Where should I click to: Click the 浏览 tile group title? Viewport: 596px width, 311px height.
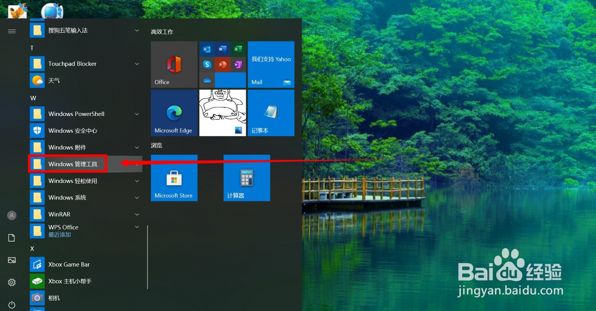coord(156,145)
